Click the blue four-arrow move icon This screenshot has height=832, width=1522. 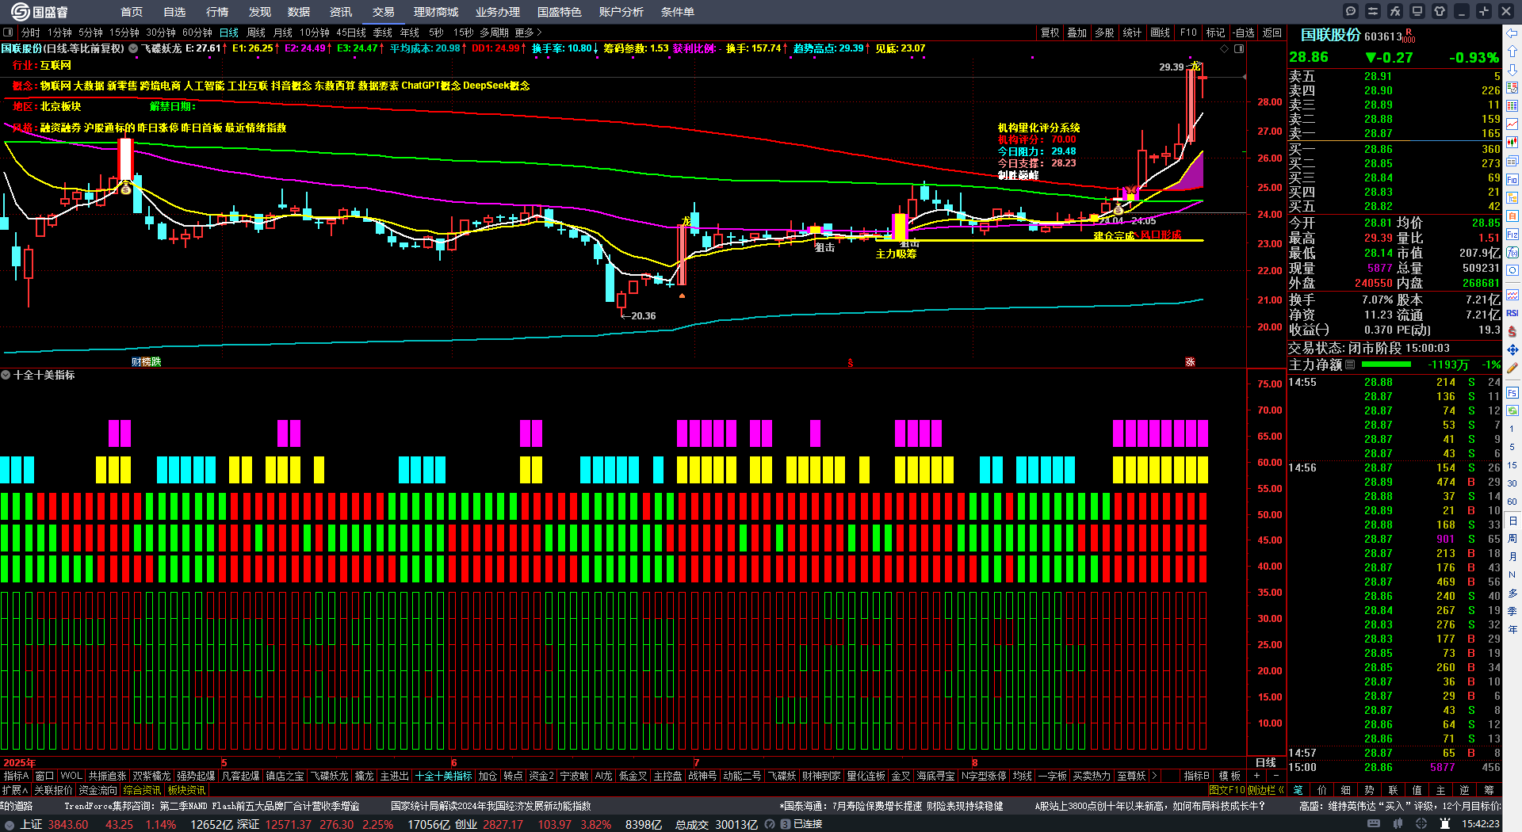1512,349
